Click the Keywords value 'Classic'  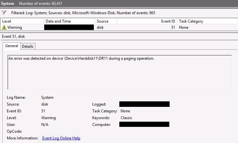point(126,118)
